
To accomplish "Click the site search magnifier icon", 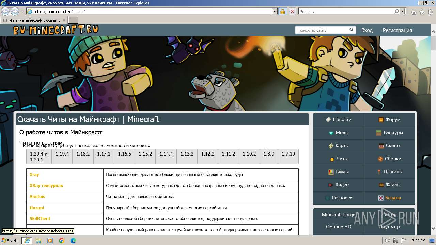I will coord(352,30).
